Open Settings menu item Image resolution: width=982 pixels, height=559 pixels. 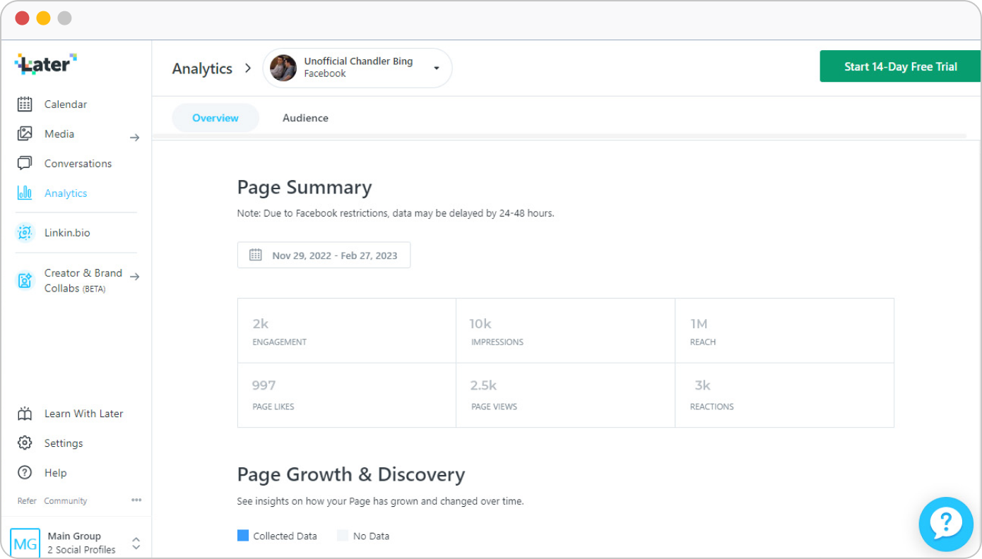click(x=64, y=443)
